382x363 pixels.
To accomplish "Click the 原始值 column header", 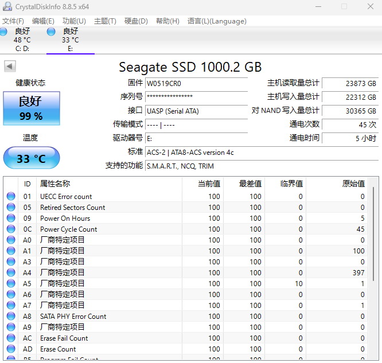I will 337,184.
